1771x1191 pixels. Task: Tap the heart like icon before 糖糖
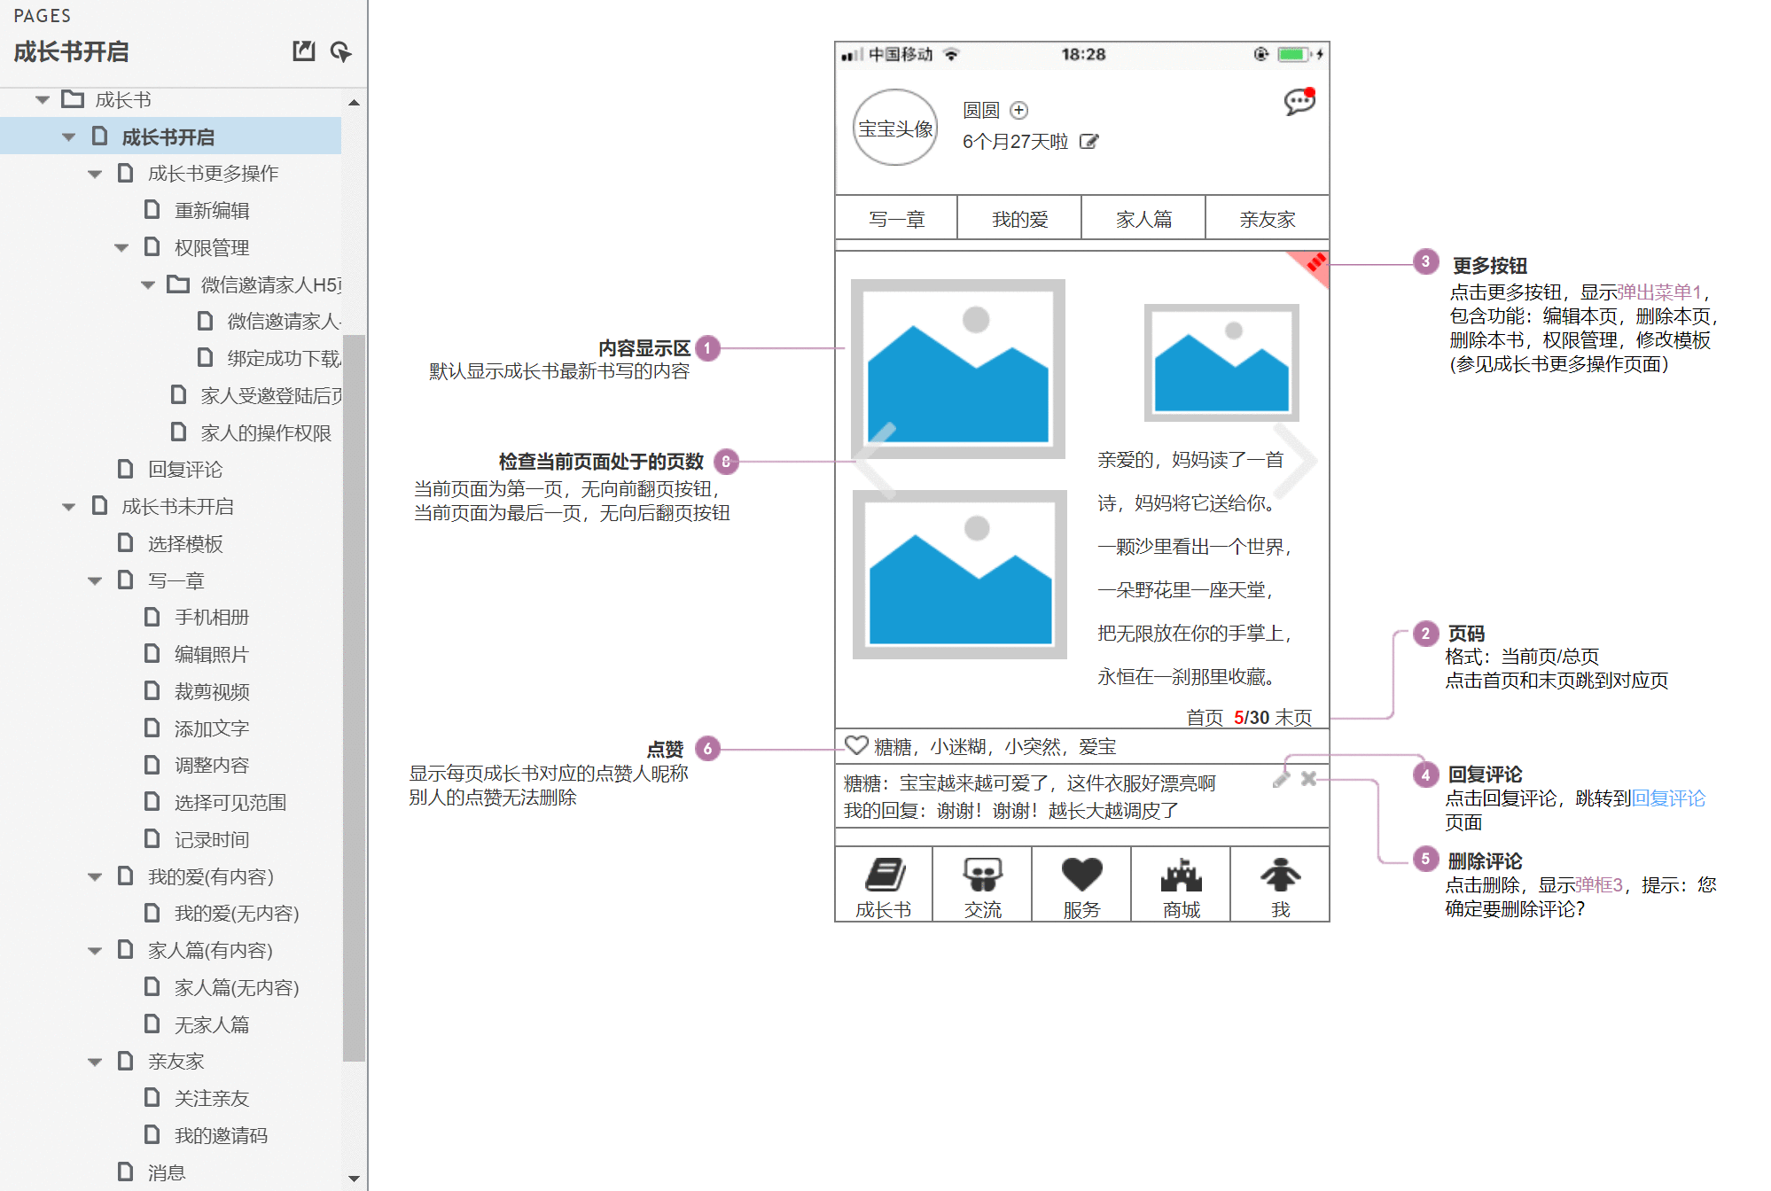click(x=856, y=745)
